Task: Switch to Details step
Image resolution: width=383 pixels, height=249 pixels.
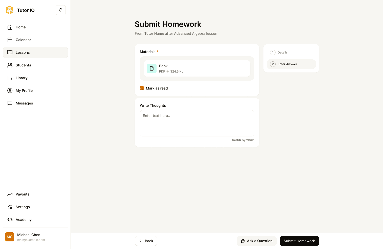Action: [x=291, y=52]
